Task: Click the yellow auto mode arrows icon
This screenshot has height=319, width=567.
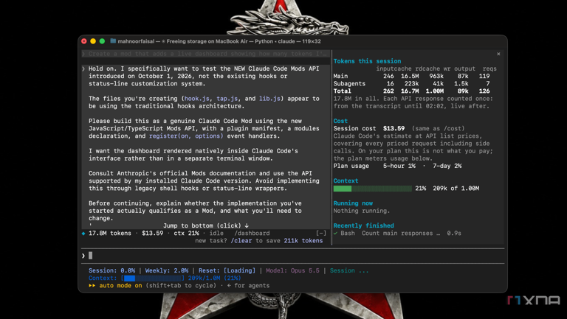Action: point(92,285)
